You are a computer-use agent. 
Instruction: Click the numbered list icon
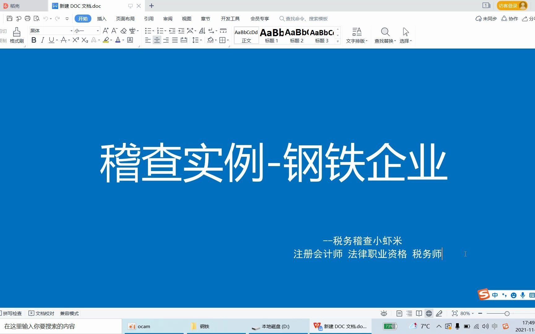click(160, 31)
